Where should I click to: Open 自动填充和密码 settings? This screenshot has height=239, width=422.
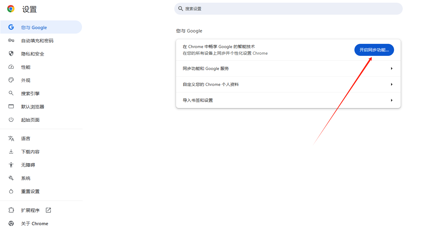41,41
